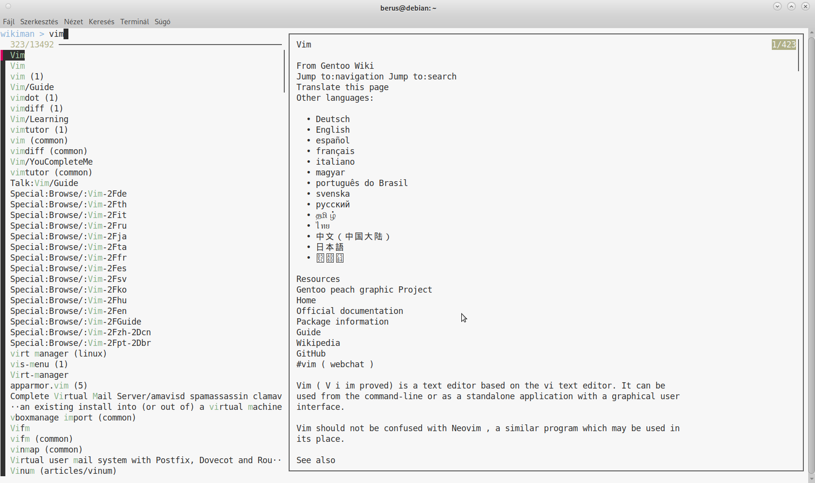Click 'Wikipedia' in preview resources

click(x=318, y=343)
